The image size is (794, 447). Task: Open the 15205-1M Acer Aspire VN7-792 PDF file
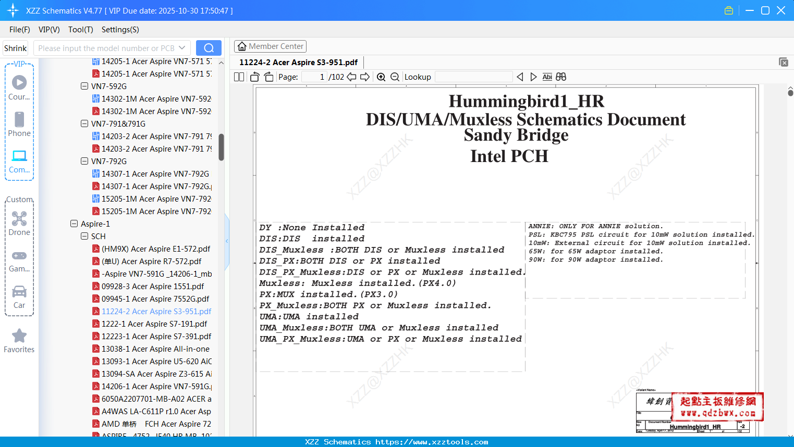click(152, 212)
